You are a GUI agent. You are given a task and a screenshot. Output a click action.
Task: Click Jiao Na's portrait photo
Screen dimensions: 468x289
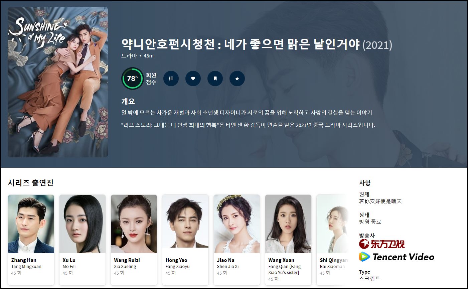pyautogui.click(x=237, y=224)
